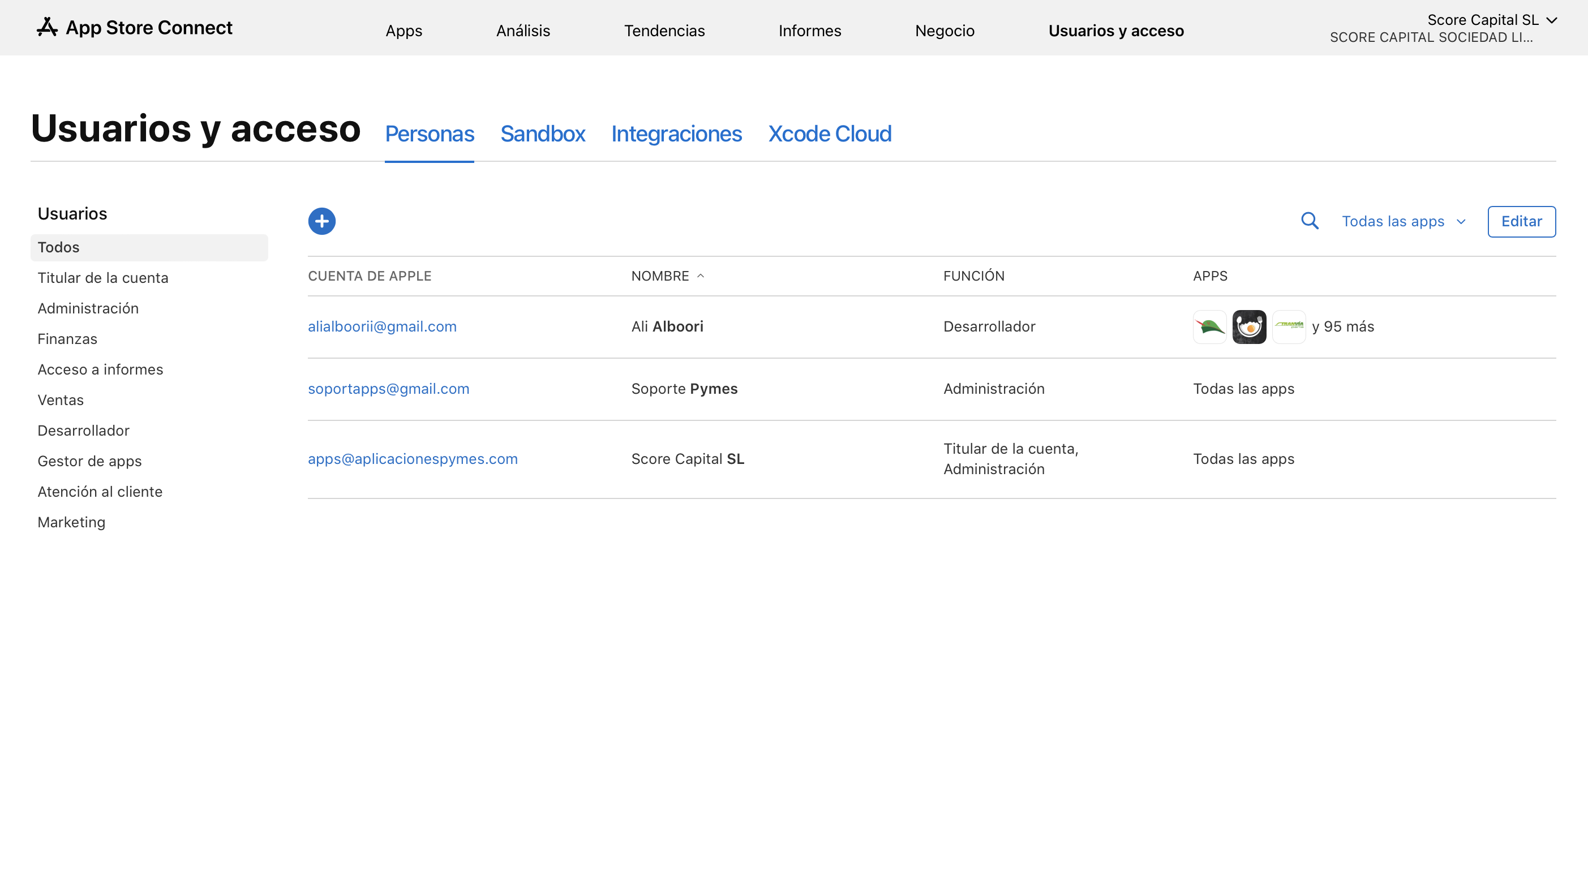Open the dark plate app icon
Viewport: 1588px width, 886px height.
pyautogui.click(x=1249, y=326)
